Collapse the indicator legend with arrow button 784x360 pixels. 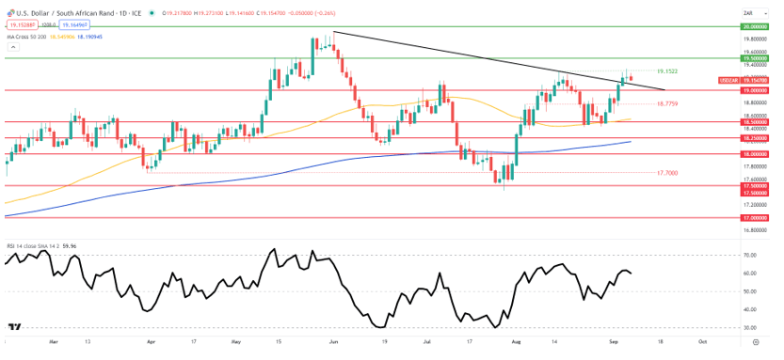pyautogui.click(x=13, y=47)
